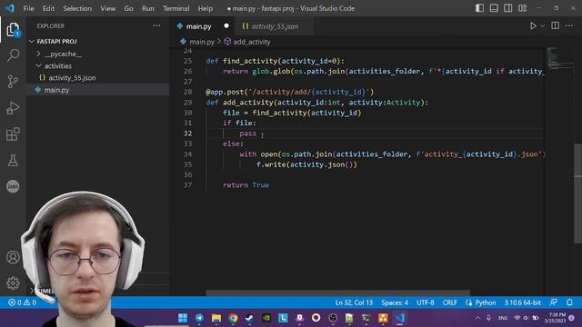Open the Selection menu
This screenshot has width=582, height=327.
(77, 8)
